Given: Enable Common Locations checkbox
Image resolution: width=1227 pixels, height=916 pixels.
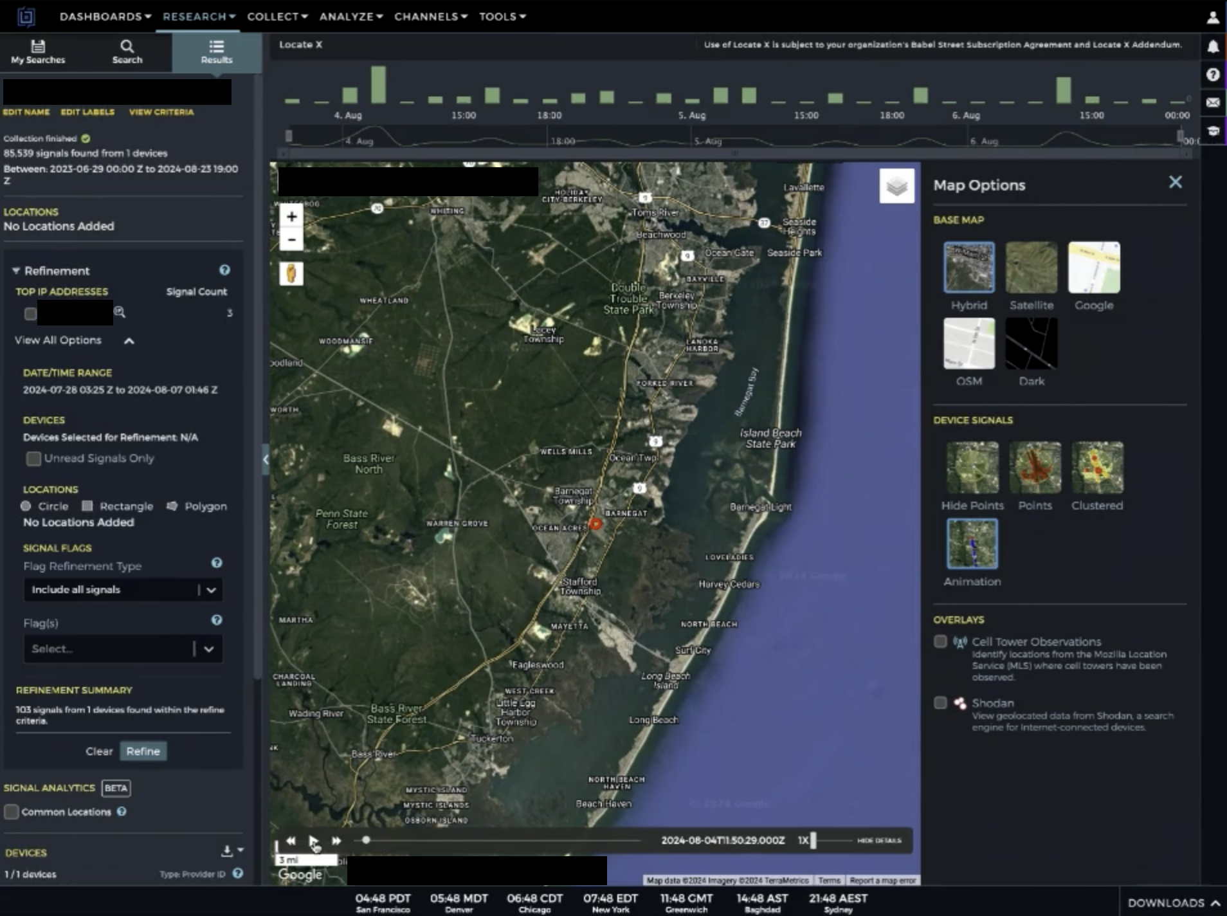Looking at the screenshot, I should pyautogui.click(x=11, y=812).
